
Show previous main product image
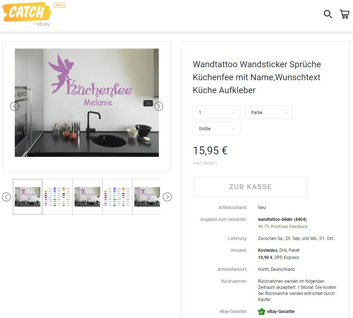(x=15, y=106)
